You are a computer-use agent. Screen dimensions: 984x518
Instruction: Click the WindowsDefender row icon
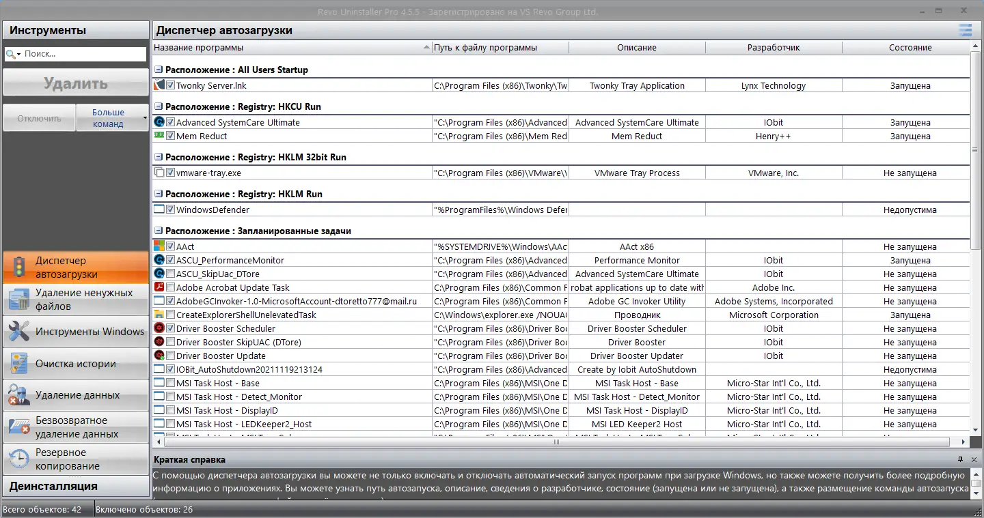(159, 210)
